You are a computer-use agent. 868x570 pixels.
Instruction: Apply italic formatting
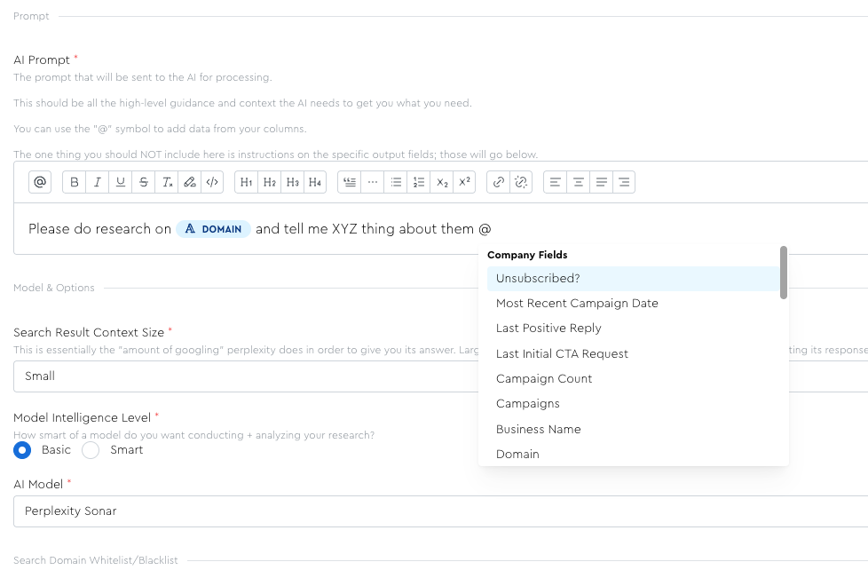pyautogui.click(x=98, y=182)
